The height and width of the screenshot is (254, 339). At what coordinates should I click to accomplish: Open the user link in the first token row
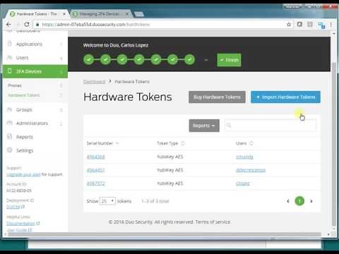tap(244, 157)
